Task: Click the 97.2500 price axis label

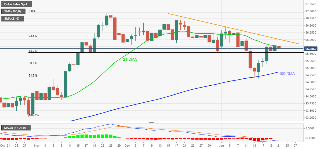Action: coord(311,5)
